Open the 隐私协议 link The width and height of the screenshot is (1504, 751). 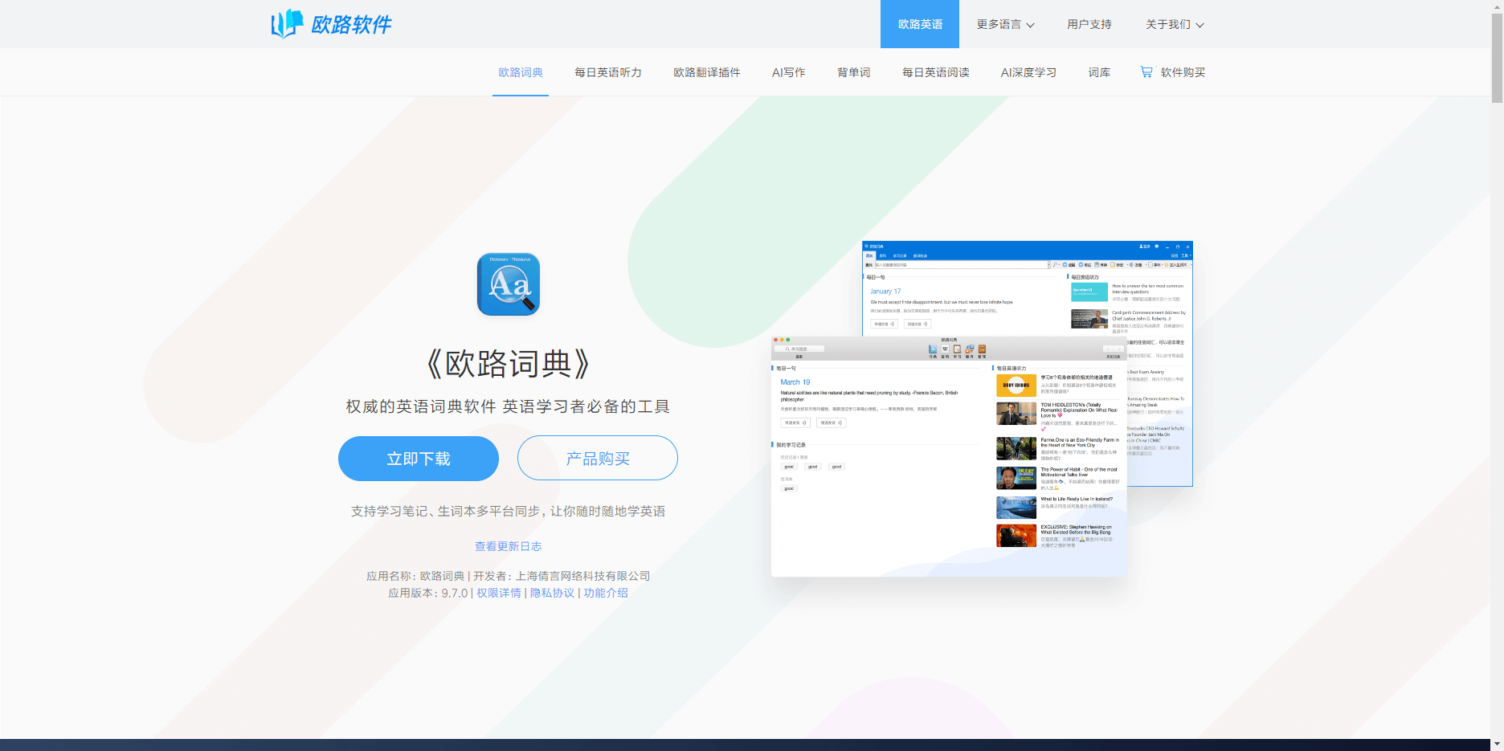[x=552, y=593]
